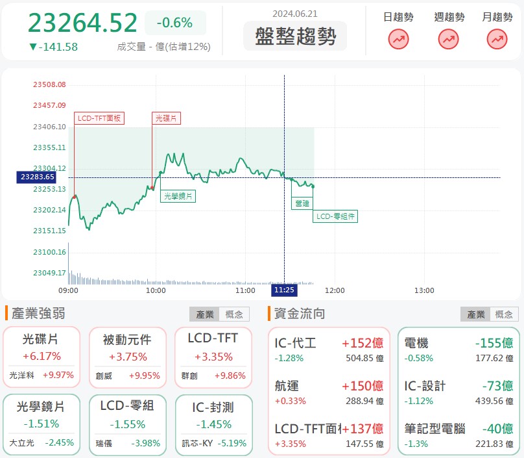Image resolution: width=524 pixels, height=458 pixels.
Task: Select the 光碟片 chart annotation label
Action: point(167,118)
